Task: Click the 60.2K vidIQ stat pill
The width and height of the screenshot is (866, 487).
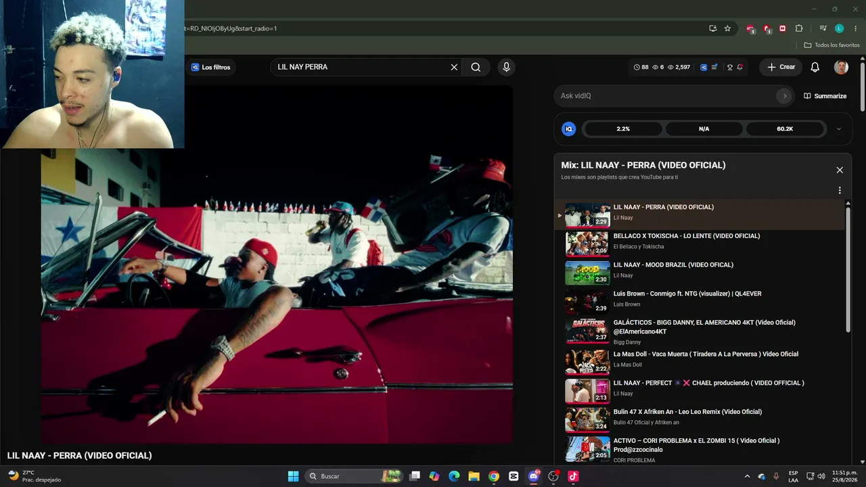Action: 785,129
